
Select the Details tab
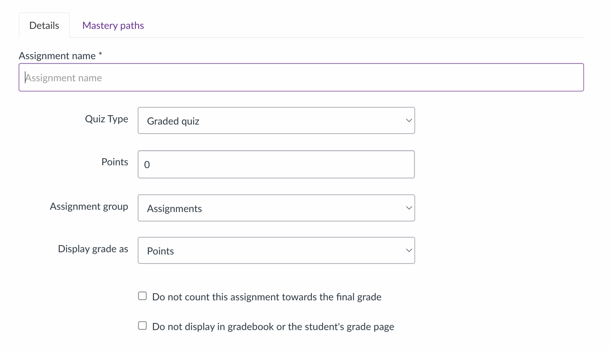coord(44,26)
